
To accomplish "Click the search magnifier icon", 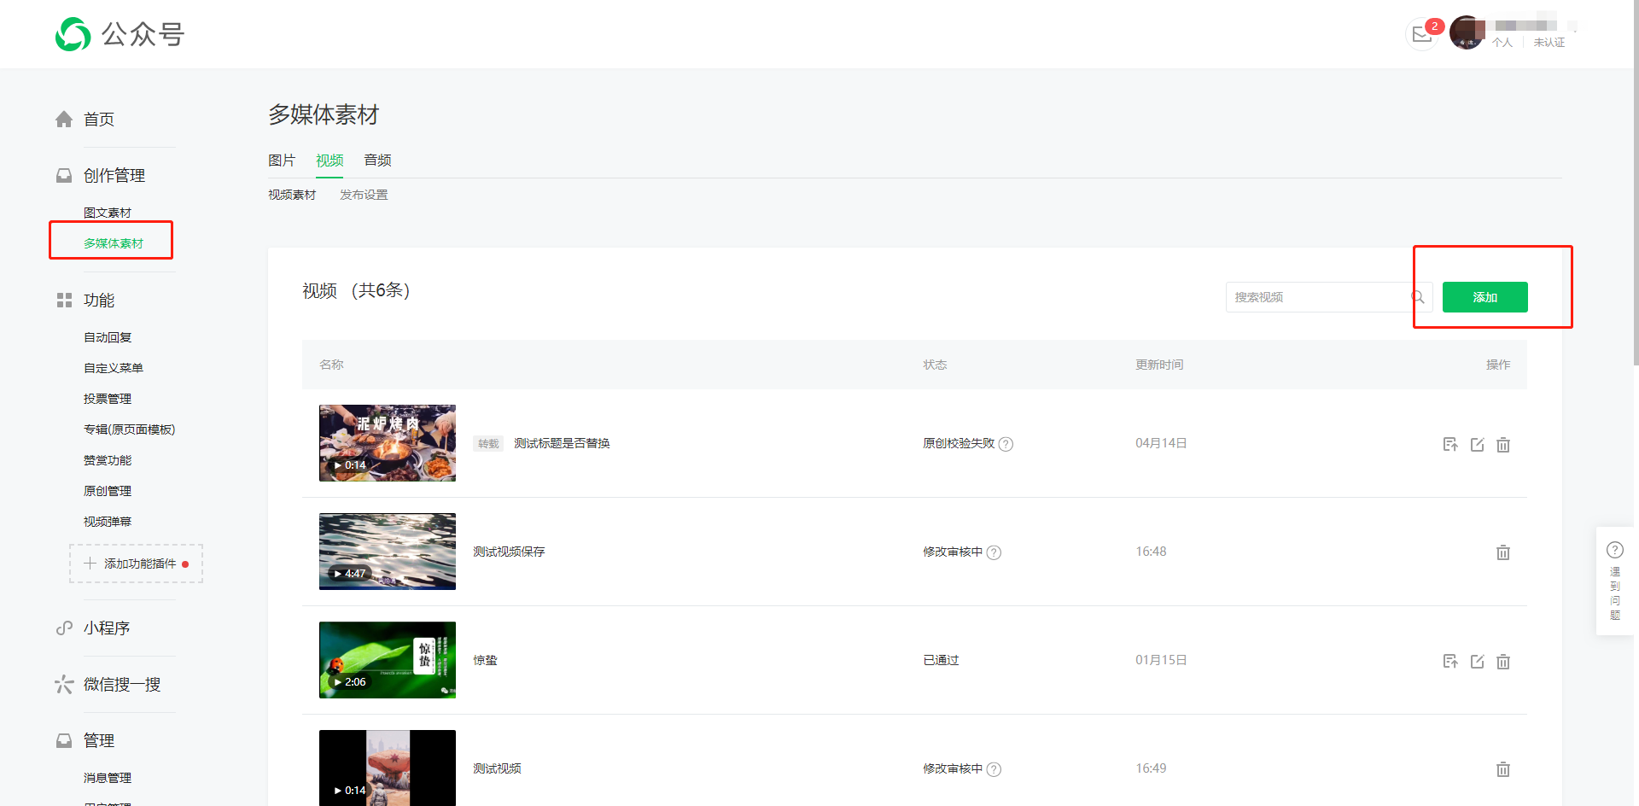I will pos(1417,297).
